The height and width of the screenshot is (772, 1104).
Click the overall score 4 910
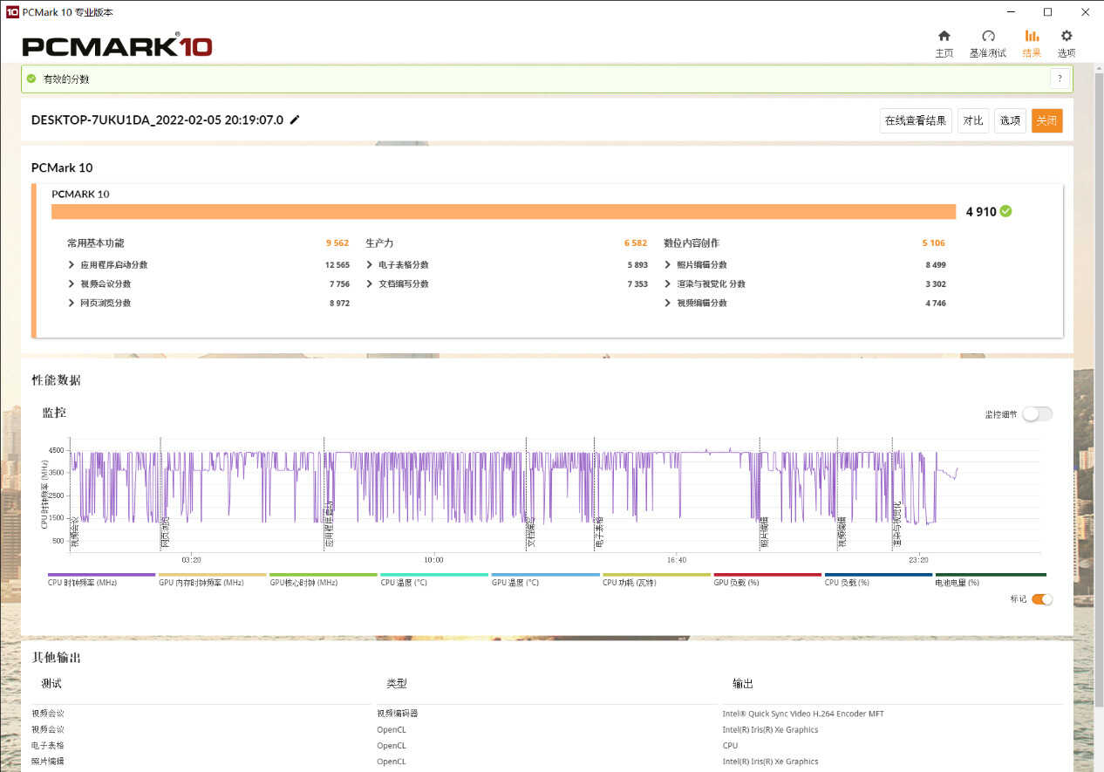click(x=981, y=212)
